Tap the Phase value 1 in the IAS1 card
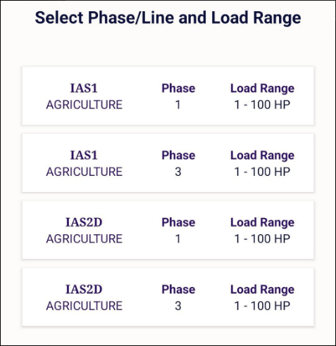Image resolution: width=336 pixels, height=346 pixels. (x=178, y=105)
